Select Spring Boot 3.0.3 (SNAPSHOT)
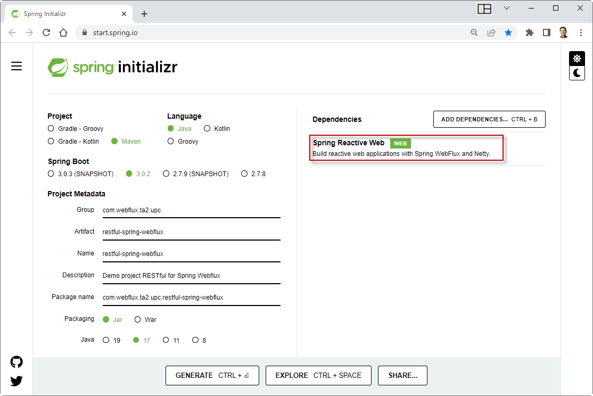593x396 pixels. click(80, 174)
